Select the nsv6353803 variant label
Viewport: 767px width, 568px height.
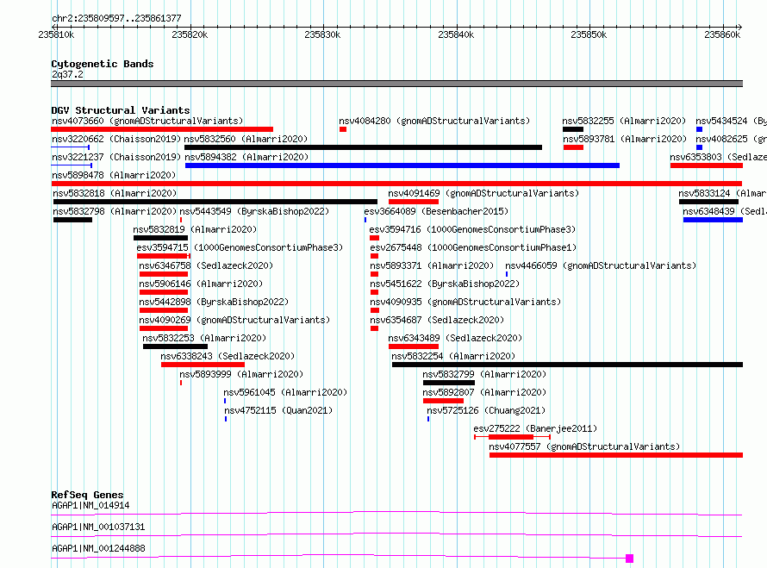point(718,157)
